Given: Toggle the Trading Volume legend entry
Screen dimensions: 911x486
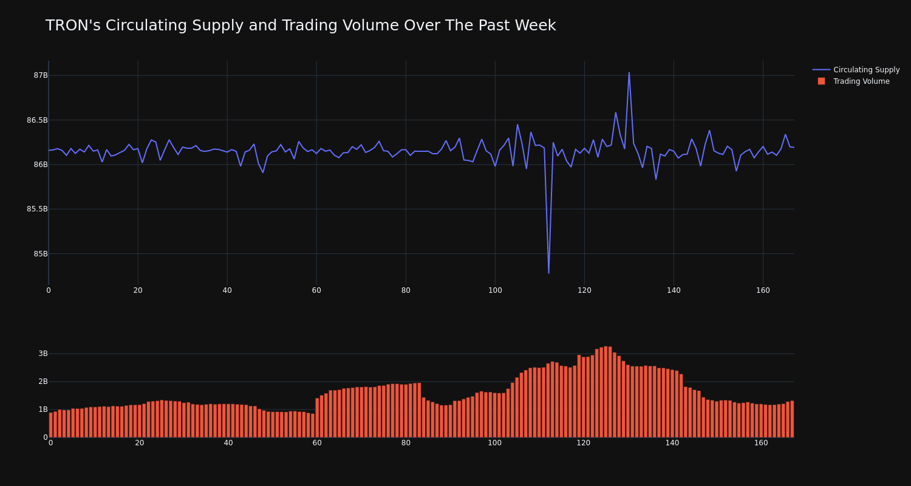Looking at the screenshot, I should tap(861, 81).
